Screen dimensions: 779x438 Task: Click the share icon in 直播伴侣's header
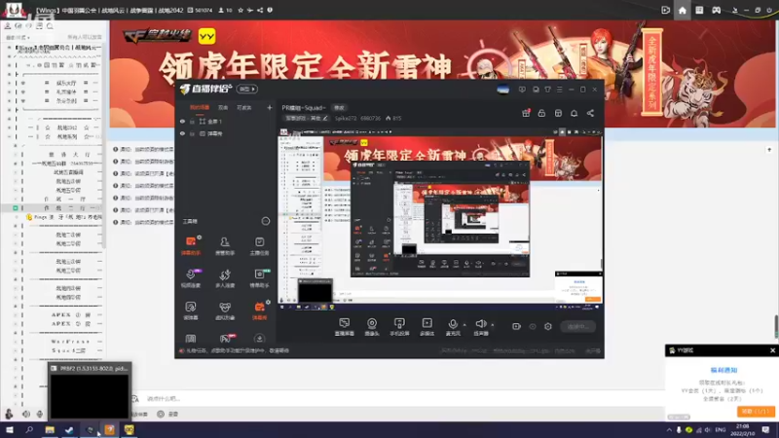point(590,113)
